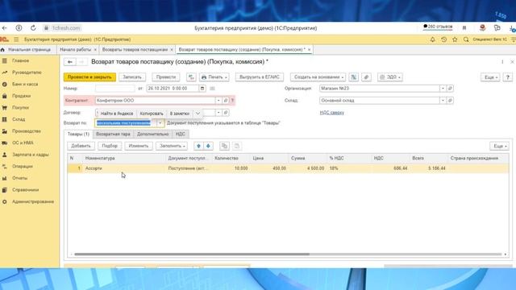516x290 pixels.
Task: Open notifications bell icon
Action: (x=432, y=39)
